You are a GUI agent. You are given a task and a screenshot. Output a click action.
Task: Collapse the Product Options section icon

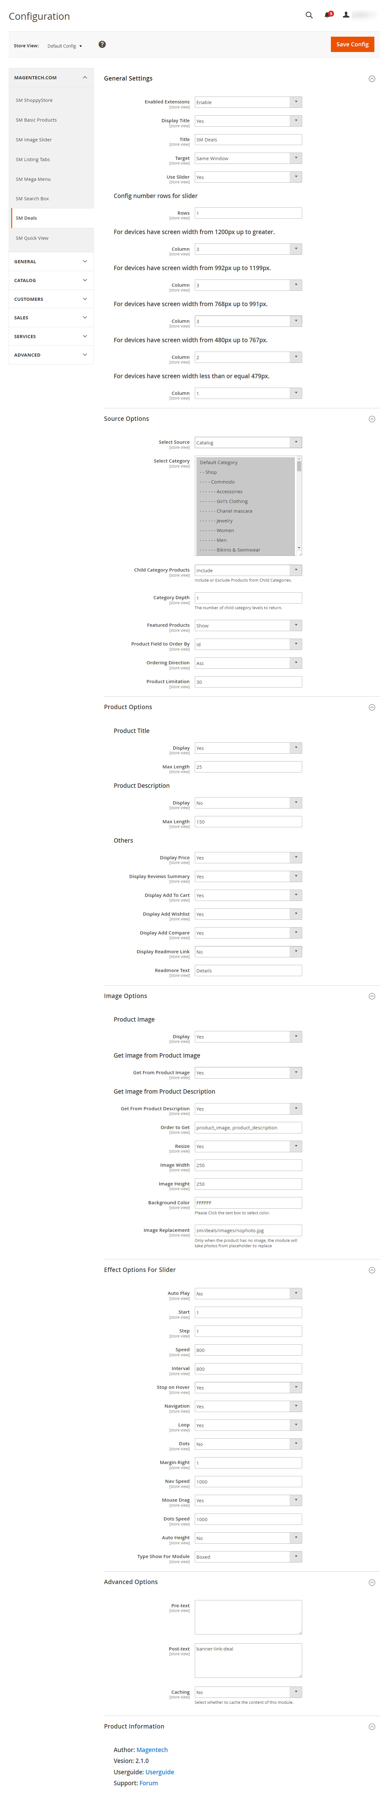coord(372,708)
